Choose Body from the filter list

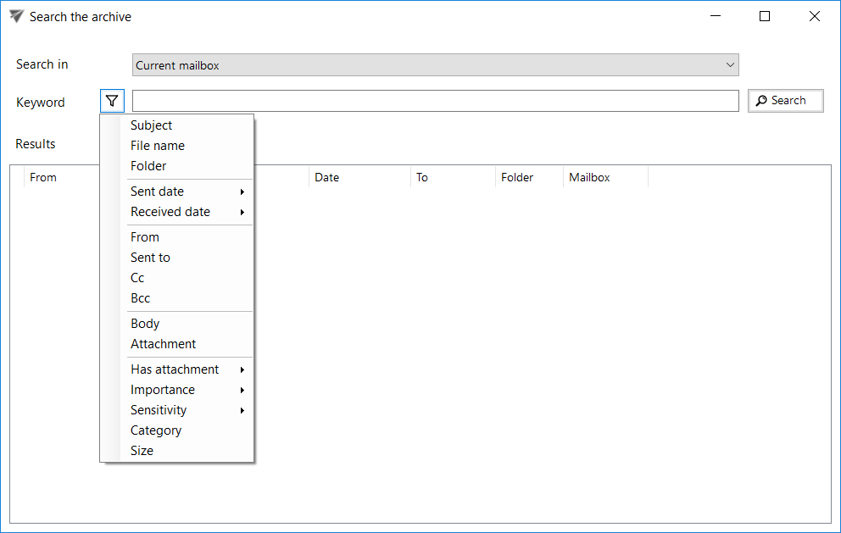(145, 324)
